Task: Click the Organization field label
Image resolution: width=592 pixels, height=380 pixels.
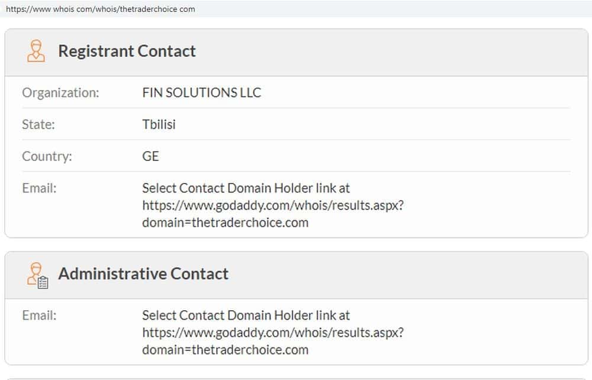Action: pos(60,93)
